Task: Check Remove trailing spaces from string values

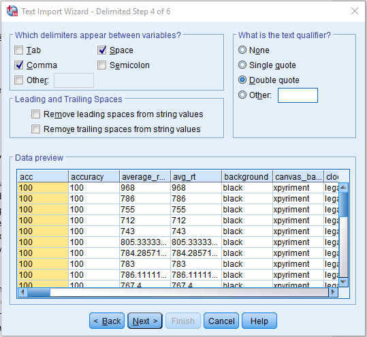Action: pyautogui.click(x=35, y=129)
